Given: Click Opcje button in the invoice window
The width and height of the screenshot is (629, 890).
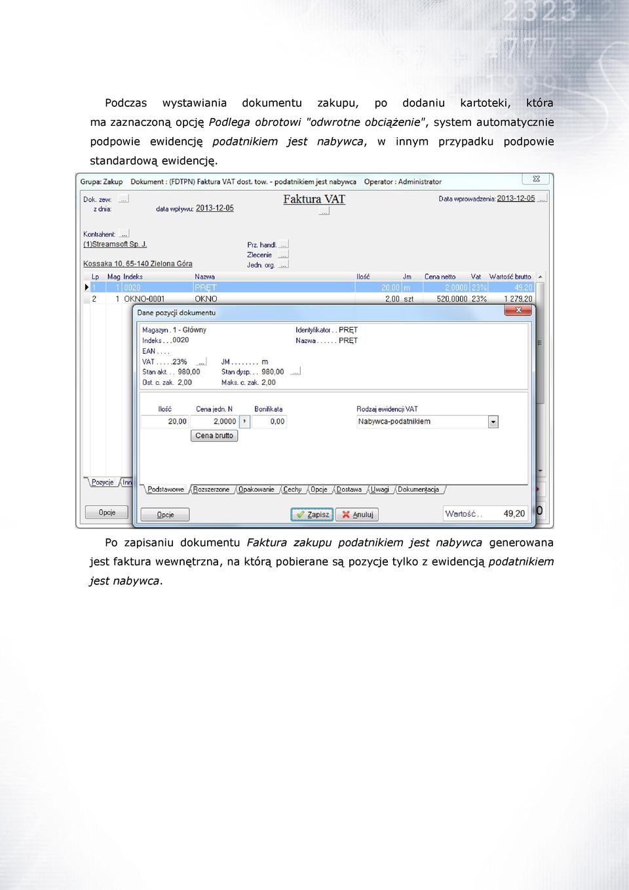Looking at the screenshot, I should [x=107, y=512].
